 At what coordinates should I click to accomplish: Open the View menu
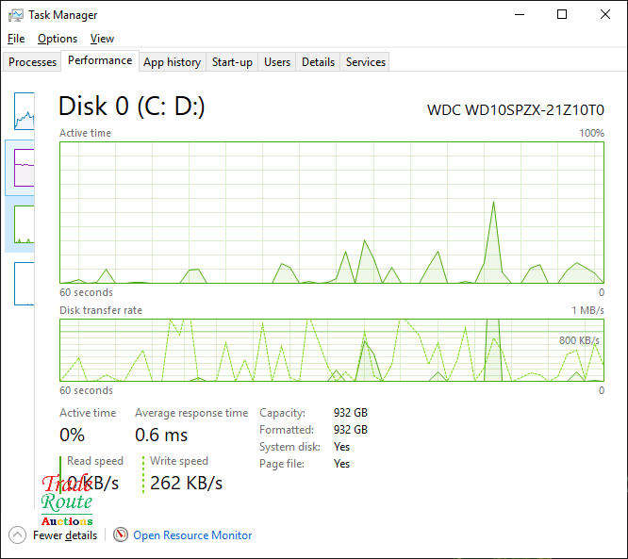click(x=102, y=39)
